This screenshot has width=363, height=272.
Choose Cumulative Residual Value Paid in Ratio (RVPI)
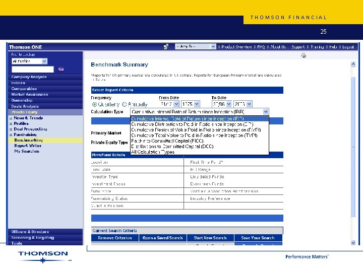200,130
